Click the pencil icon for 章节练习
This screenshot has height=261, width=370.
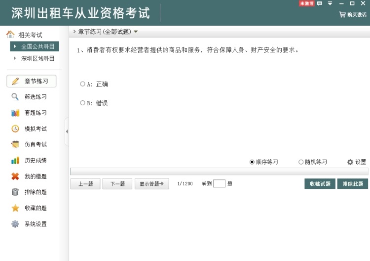[15, 81]
